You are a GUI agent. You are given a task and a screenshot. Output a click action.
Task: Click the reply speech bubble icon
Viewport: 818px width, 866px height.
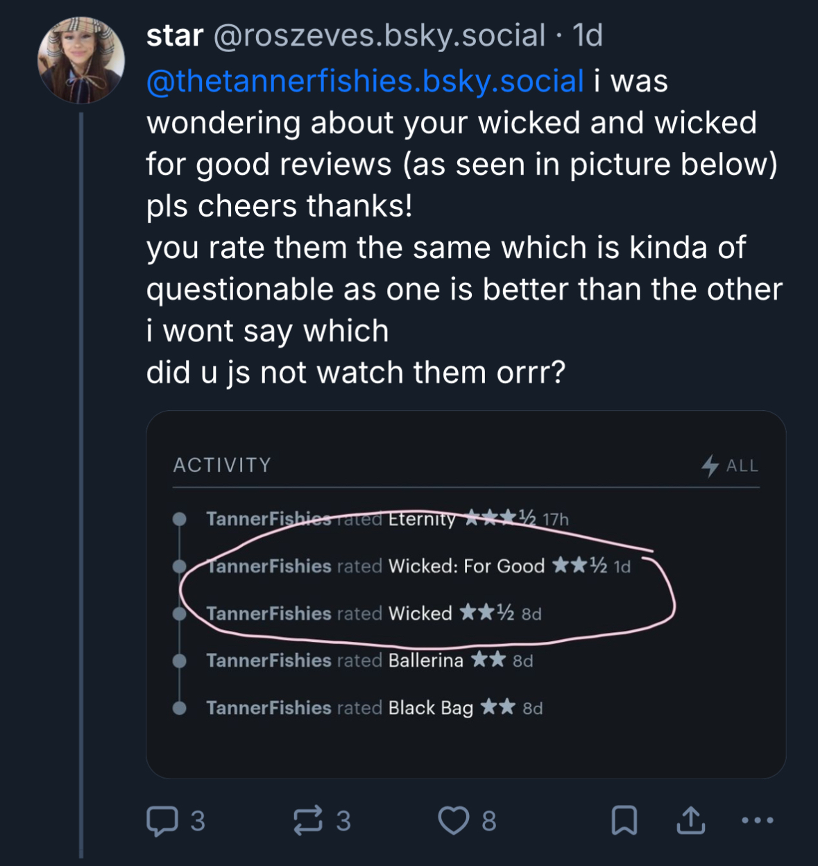tap(162, 820)
